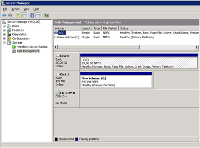Expand the Configuration tree node

click(x=4, y=39)
